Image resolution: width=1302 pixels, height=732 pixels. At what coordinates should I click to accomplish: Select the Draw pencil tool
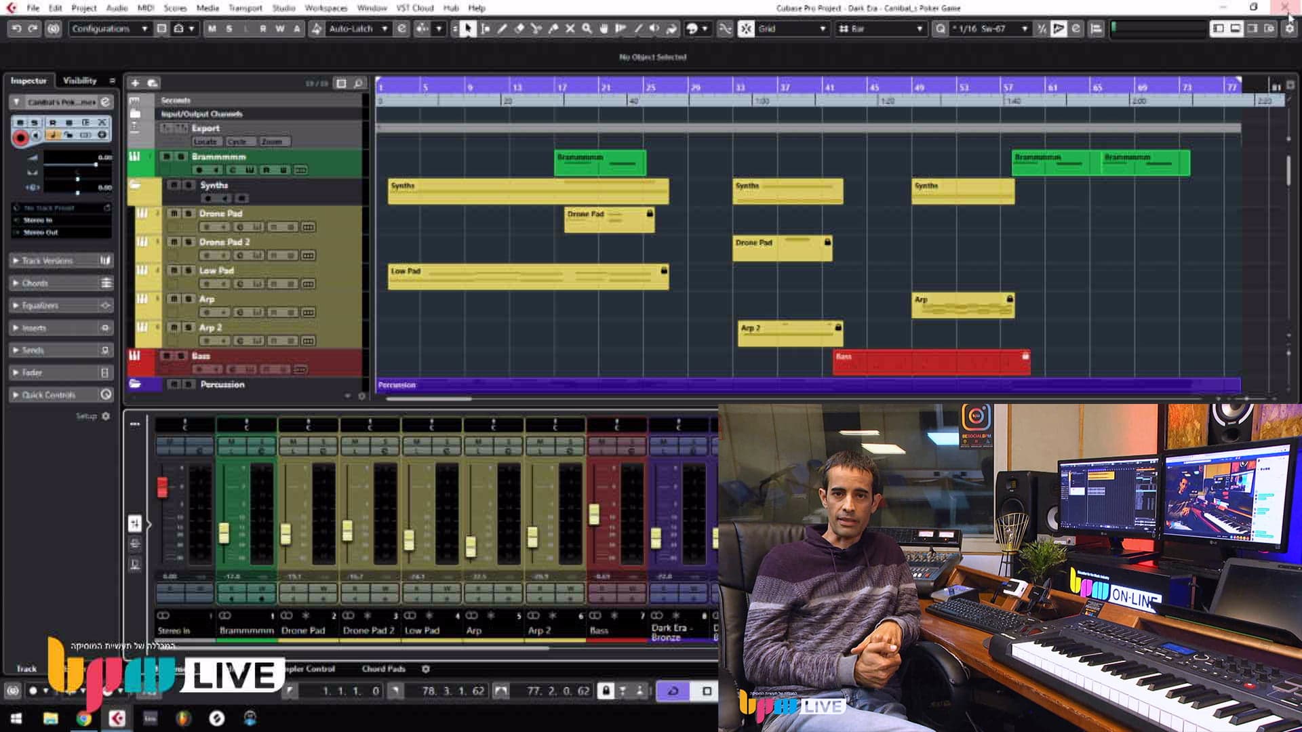(502, 28)
